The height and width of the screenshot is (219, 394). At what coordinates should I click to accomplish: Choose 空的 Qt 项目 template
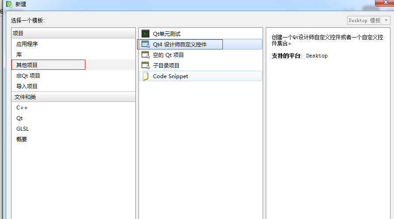(201, 55)
